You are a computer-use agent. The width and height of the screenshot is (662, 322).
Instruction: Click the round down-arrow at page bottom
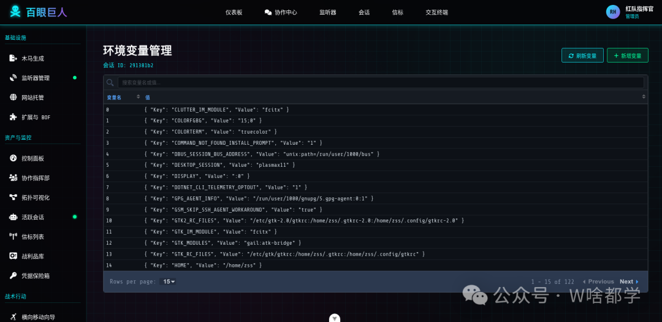pos(335,318)
